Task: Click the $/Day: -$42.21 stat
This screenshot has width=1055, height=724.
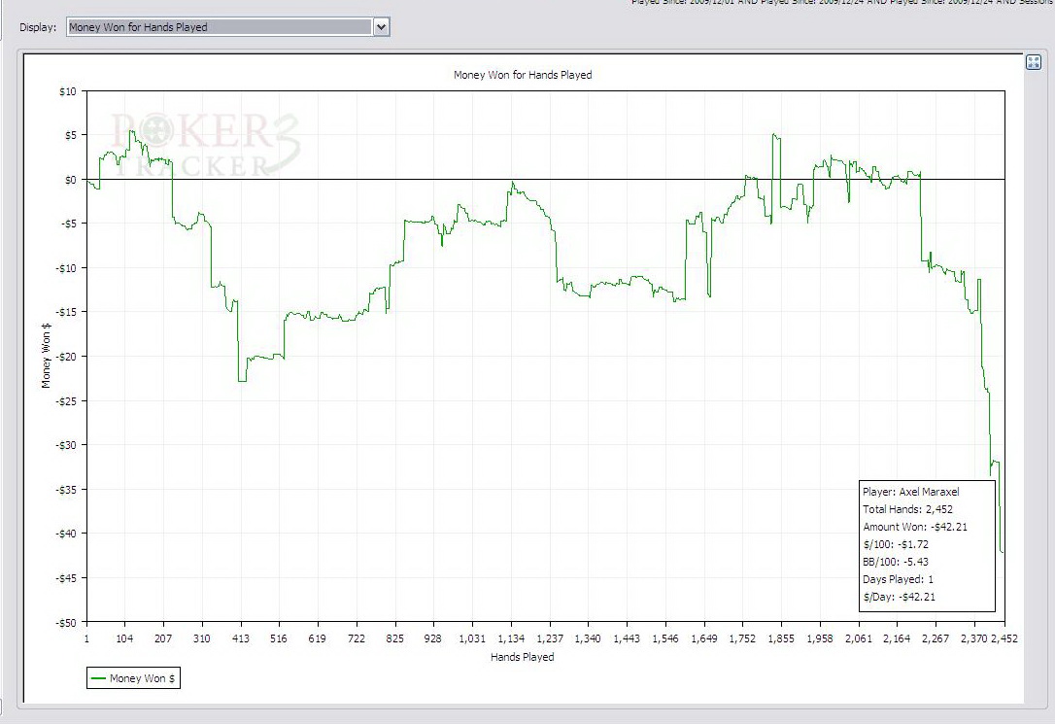Action: (x=899, y=597)
